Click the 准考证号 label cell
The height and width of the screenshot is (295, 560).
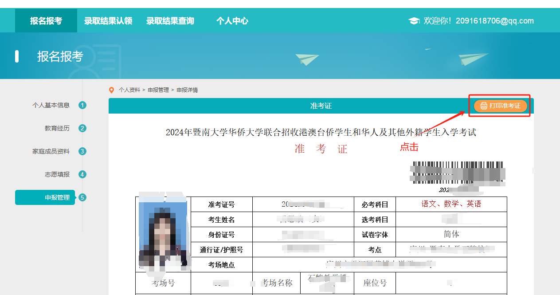pos(222,205)
